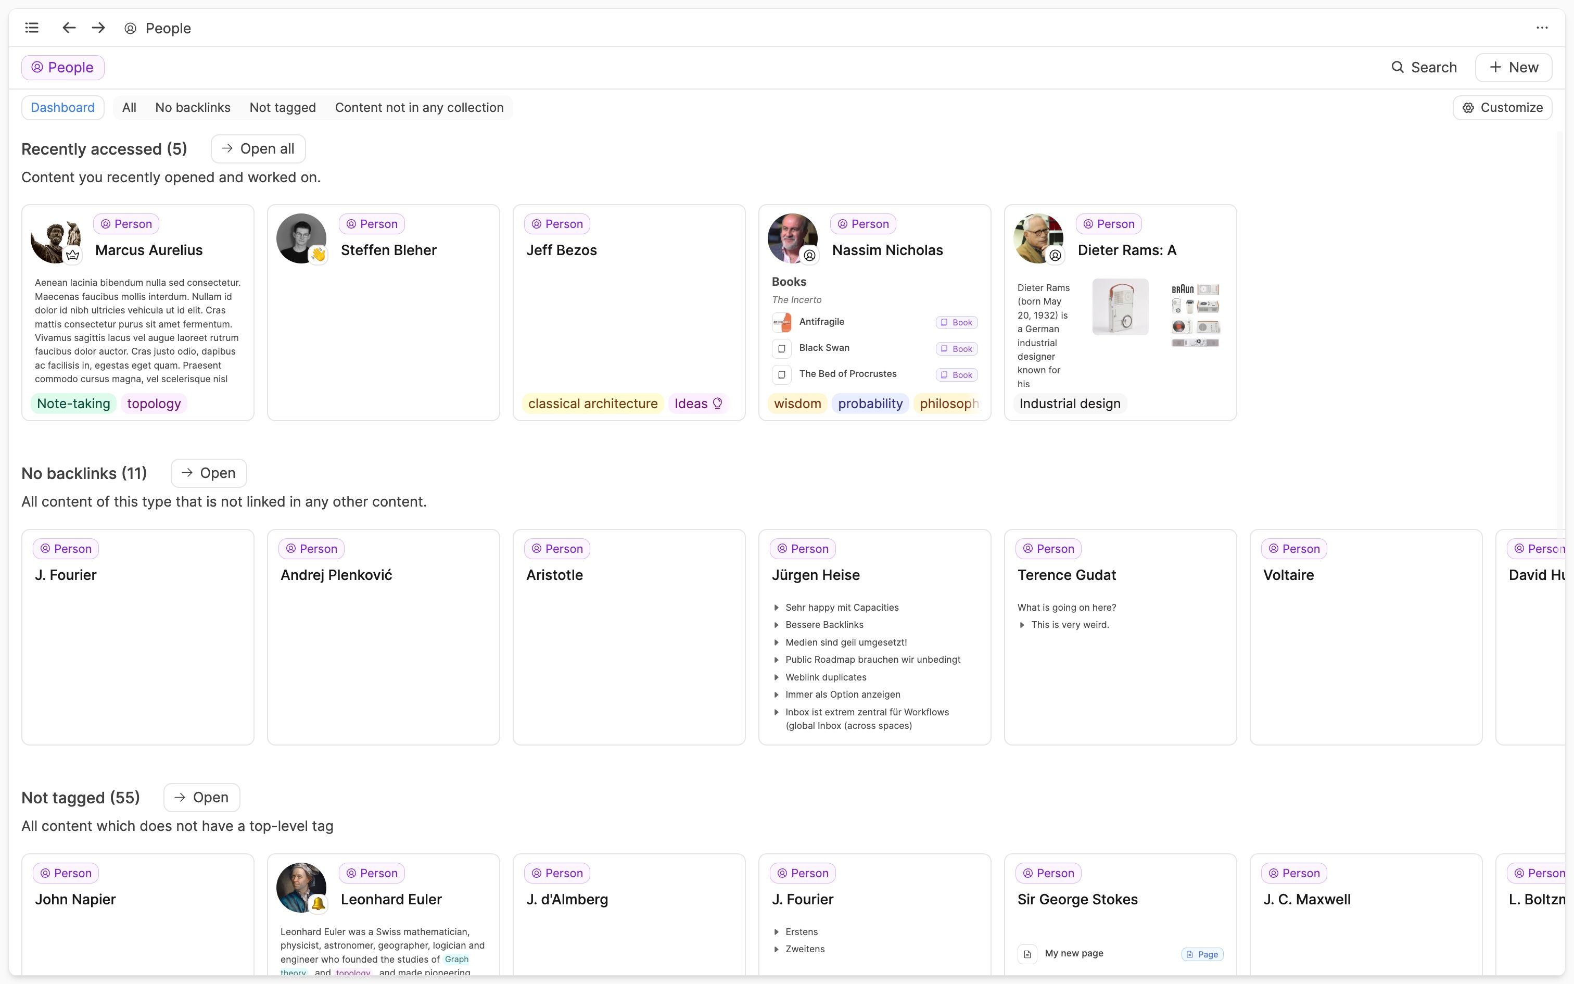Click the waving hand emoji on Steffen Bleher
The image size is (1574, 984).
pos(318,255)
